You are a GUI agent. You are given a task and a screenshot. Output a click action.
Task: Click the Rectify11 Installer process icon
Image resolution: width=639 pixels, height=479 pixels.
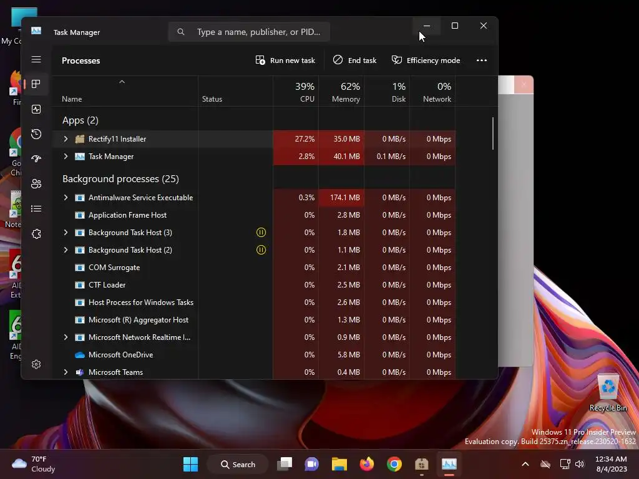click(80, 139)
